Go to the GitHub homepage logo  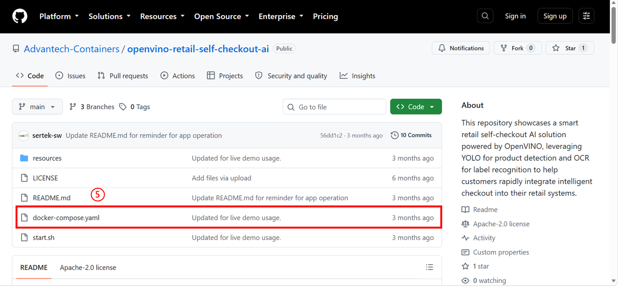tap(20, 16)
